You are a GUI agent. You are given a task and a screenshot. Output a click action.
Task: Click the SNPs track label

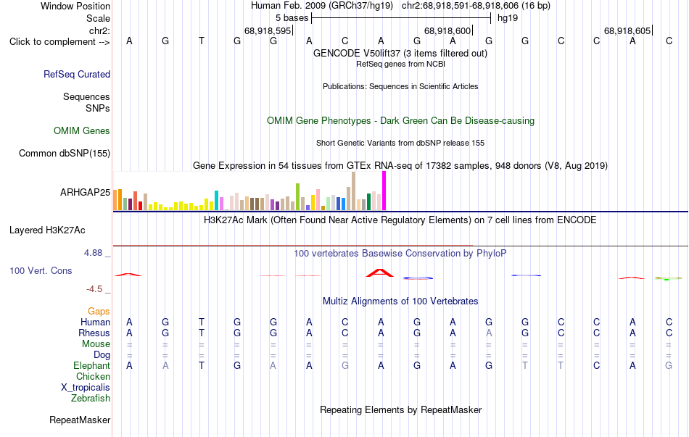click(x=98, y=108)
